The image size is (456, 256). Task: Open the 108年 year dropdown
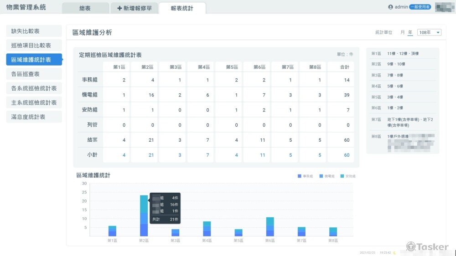click(x=429, y=32)
